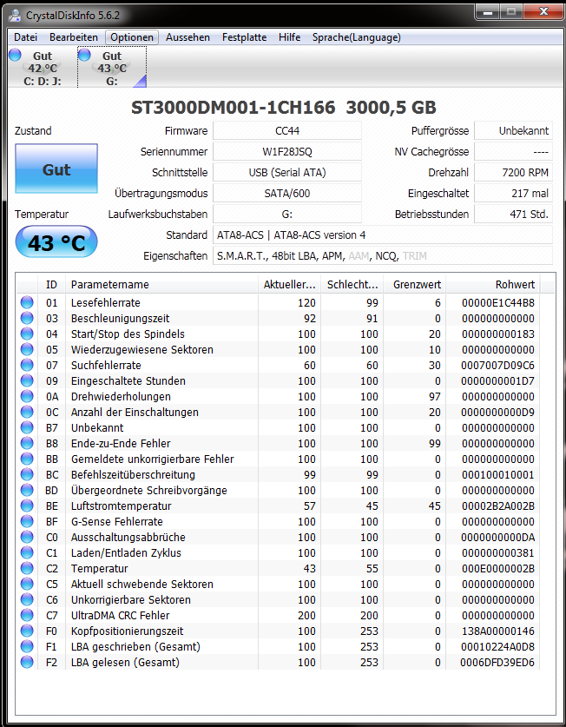The image size is (566, 727).
Task: Click status icon for UltraDMA CRC Fehler
Action: click(x=27, y=615)
